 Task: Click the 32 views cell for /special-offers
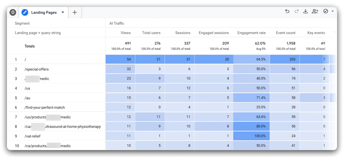coord(120,69)
